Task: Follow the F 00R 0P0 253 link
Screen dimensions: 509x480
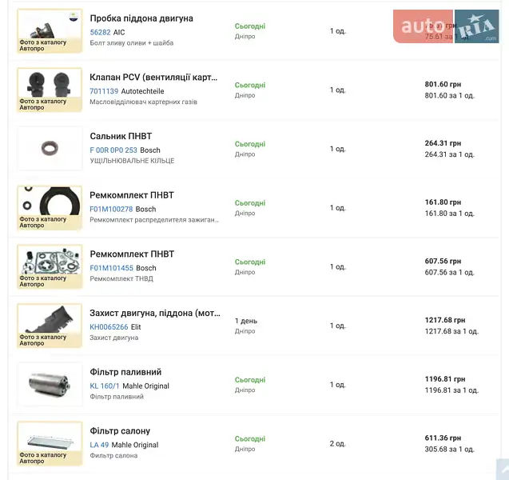Action: click(x=113, y=150)
